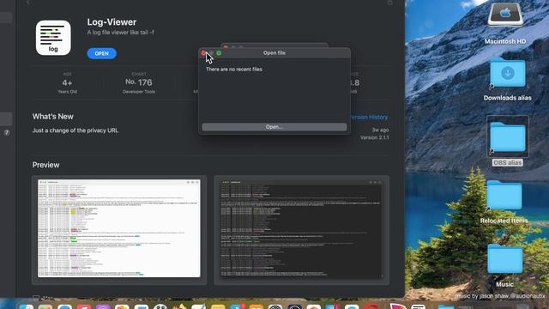
Task: Click the 'Log-Viewer' app title
Action: click(112, 22)
